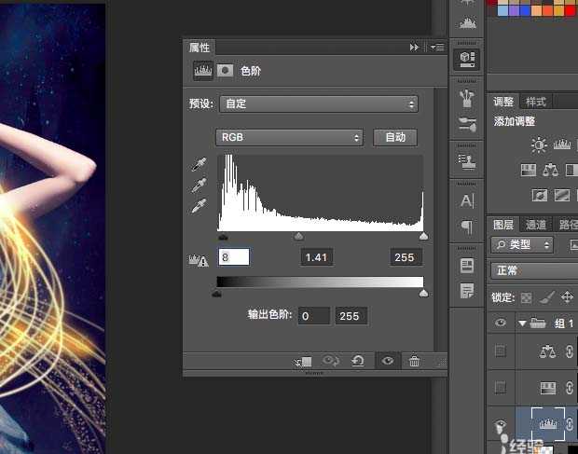The image size is (578, 454).
Task: Switch to the 样式 styles tab
Action: [x=535, y=102]
